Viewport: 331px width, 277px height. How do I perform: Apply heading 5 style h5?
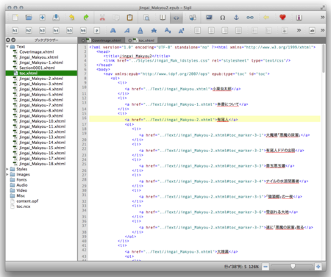tap(69, 30)
